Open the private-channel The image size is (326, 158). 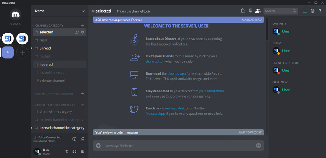tap(52, 81)
